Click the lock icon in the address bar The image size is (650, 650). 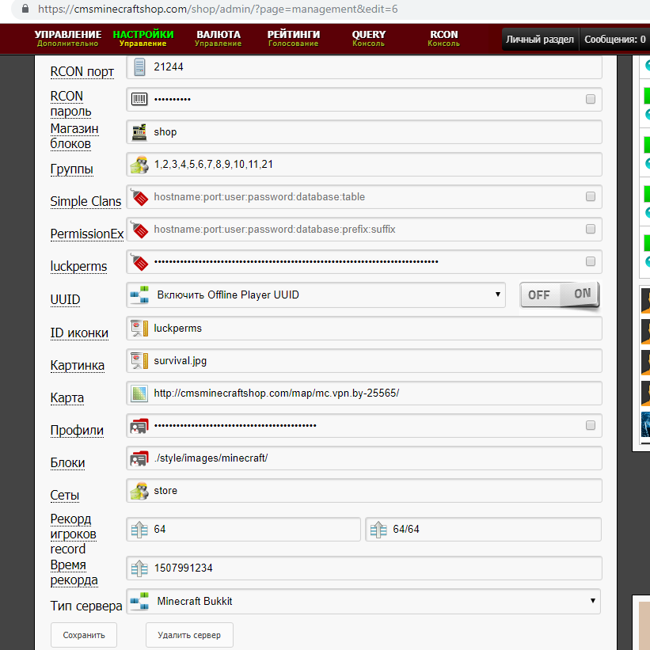pyautogui.click(x=25, y=10)
